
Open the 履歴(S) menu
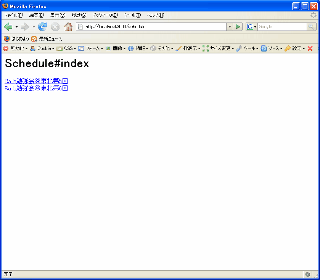point(79,15)
